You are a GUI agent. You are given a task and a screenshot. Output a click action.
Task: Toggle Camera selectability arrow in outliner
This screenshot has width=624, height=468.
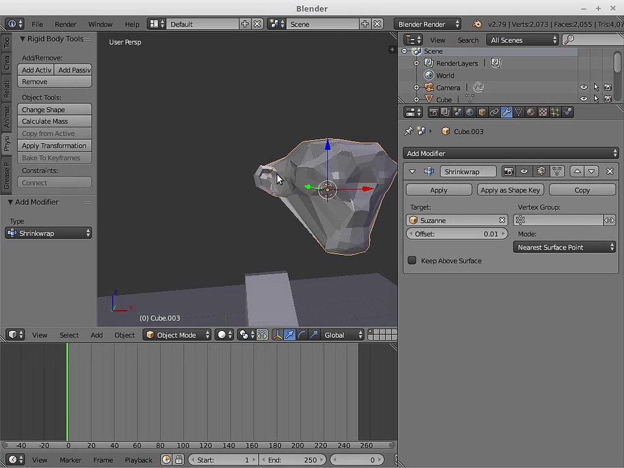[x=596, y=87]
